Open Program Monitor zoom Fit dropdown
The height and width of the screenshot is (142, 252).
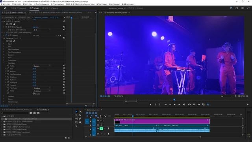pyautogui.click(x=120, y=96)
